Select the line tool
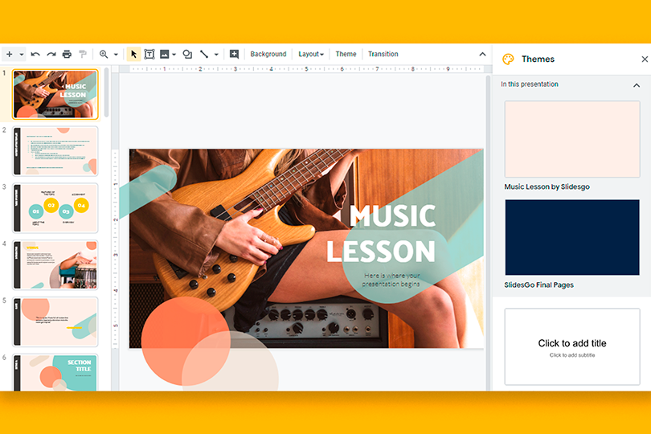651x434 pixels. 204,54
